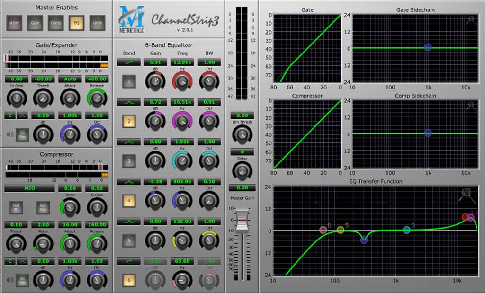Click compressor Knee knob
This screenshot has width=485, height=293.
point(70,207)
